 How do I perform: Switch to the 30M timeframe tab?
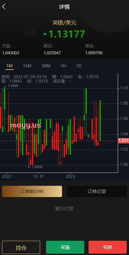[46, 66]
